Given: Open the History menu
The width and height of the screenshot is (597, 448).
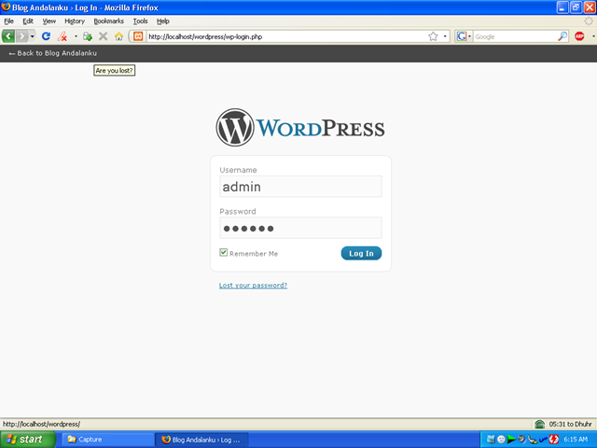Looking at the screenshot, I should pos(75,21).
